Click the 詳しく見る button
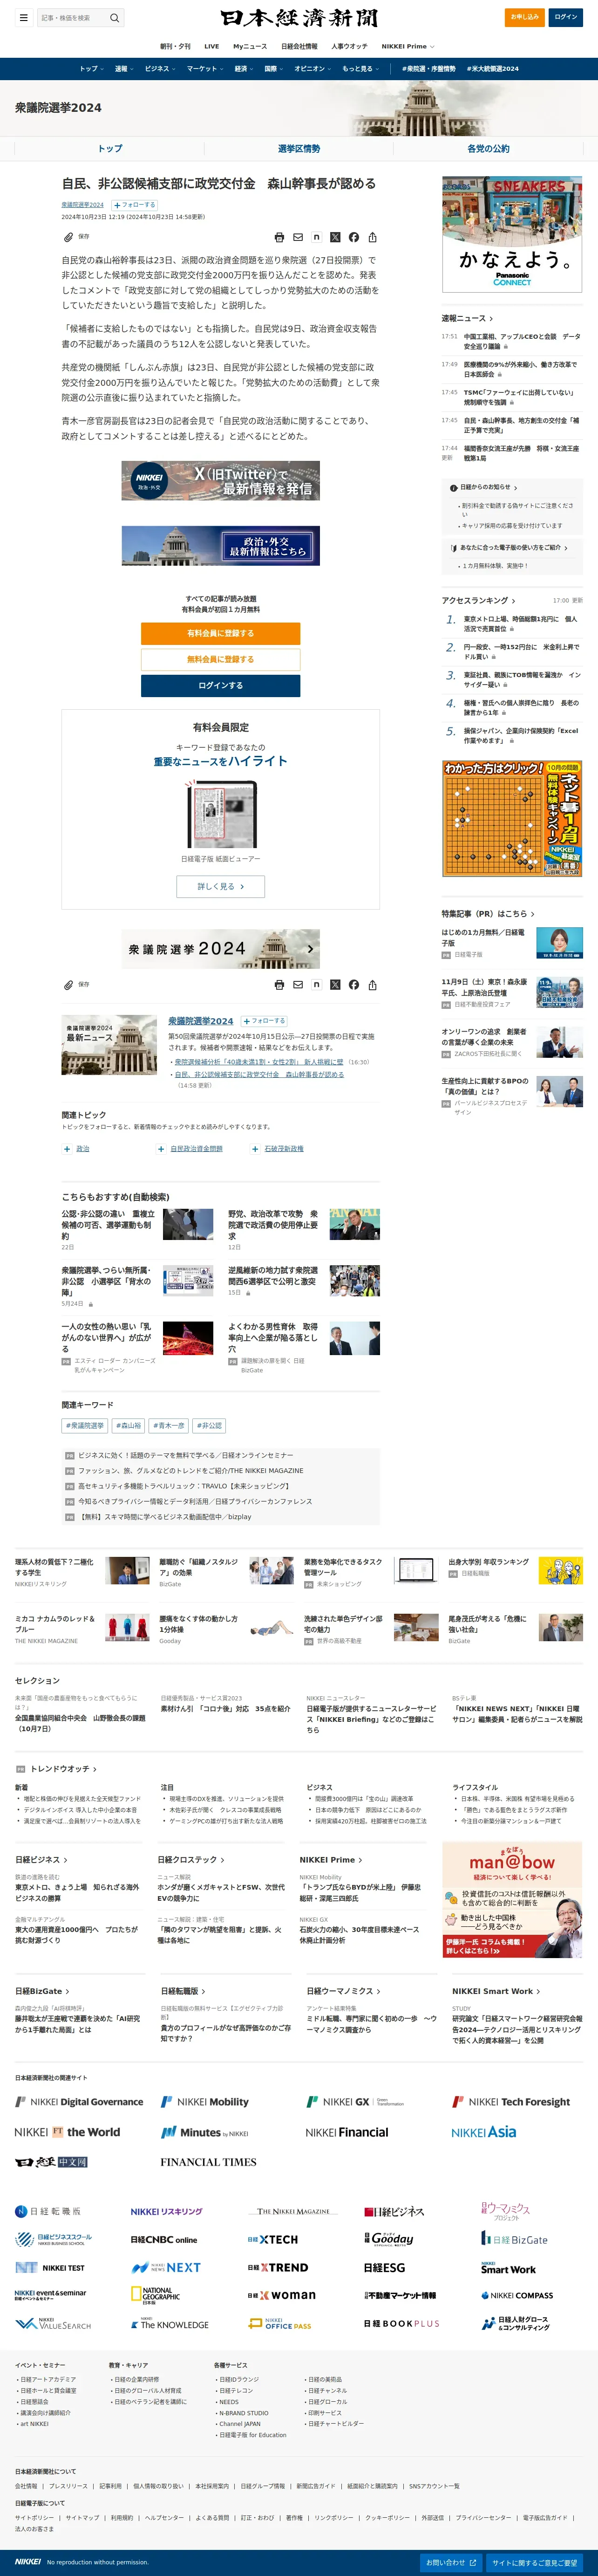This screenshot has width=598, height=2576. 220,886
